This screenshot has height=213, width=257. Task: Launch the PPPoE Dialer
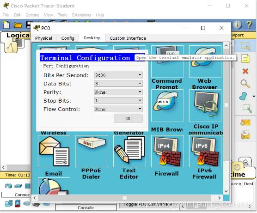(x=92, y=151)
